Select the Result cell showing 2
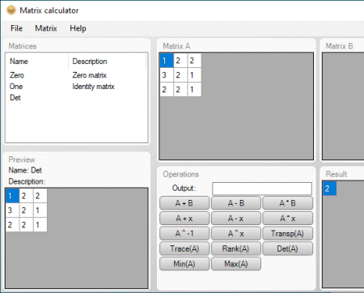364x293 pixels. point(329,189)
